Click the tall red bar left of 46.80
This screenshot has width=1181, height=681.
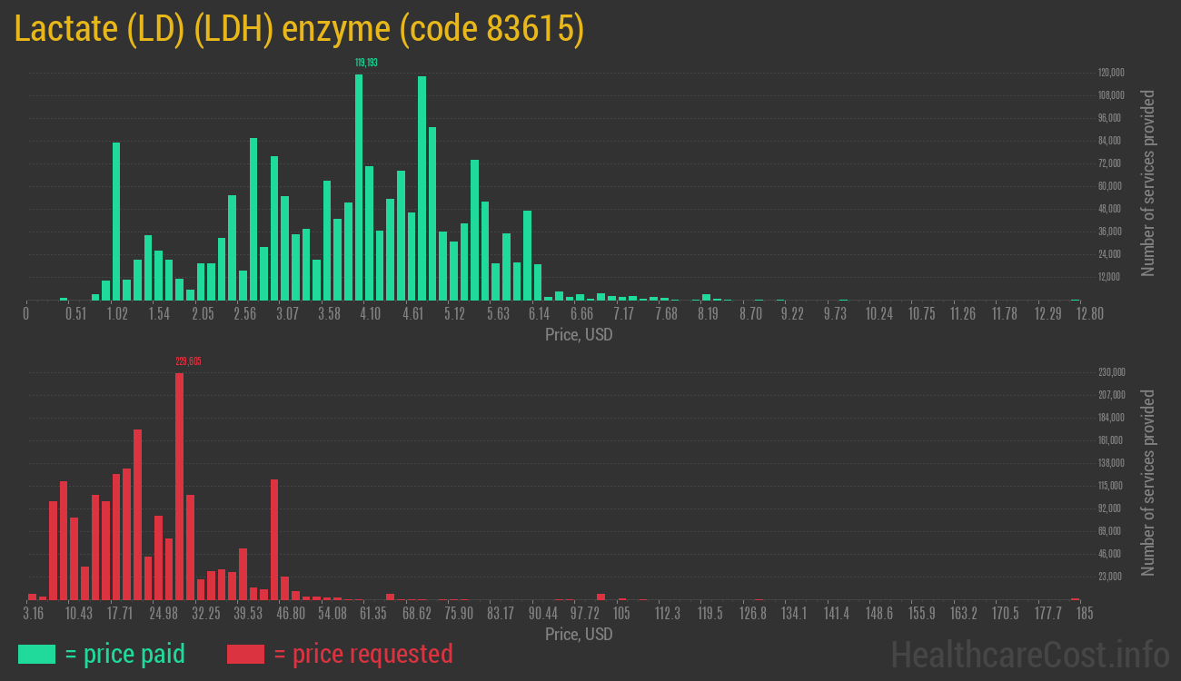[274, 539]
